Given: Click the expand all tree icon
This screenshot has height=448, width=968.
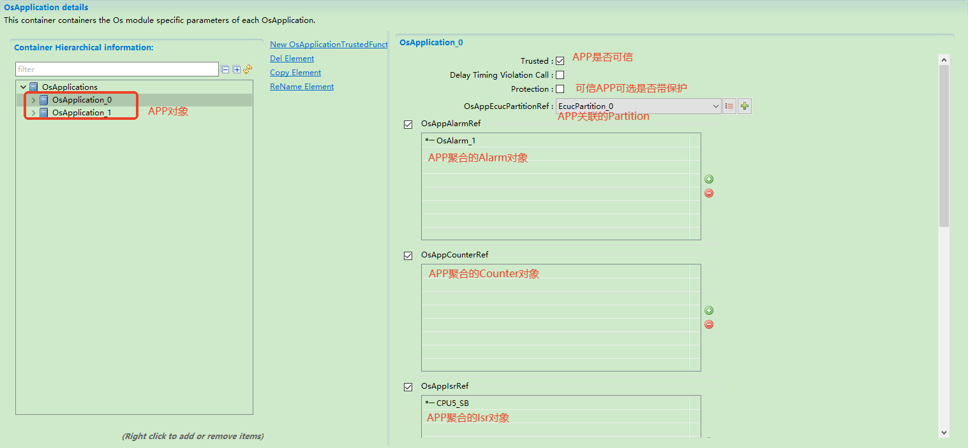Looking at the screenshot, I should (x=236, y=69).
